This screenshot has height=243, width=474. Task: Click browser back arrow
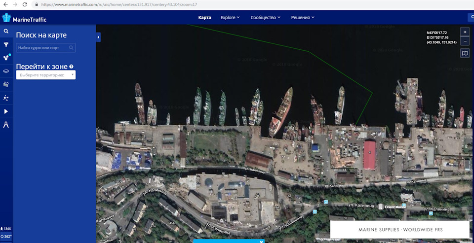click(5, 4)
